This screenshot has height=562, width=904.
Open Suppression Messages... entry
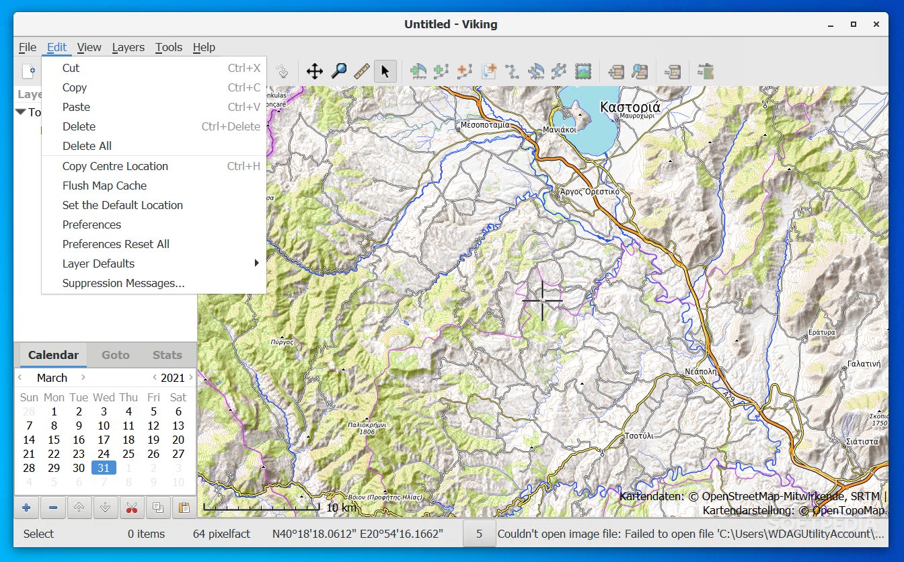tap(154, 283)
